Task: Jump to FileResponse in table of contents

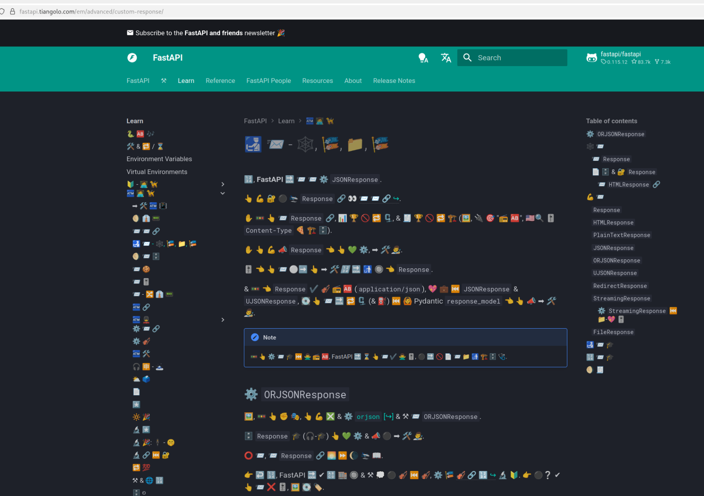Action: 613,332
